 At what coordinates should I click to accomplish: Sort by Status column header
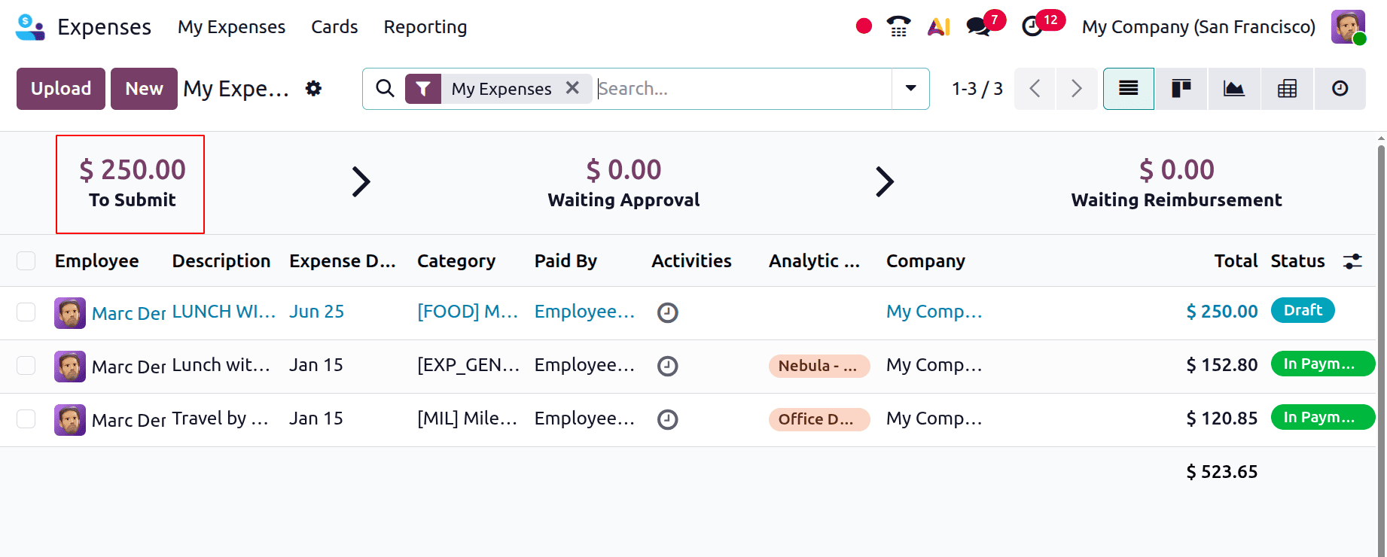tap(1297, 261)
